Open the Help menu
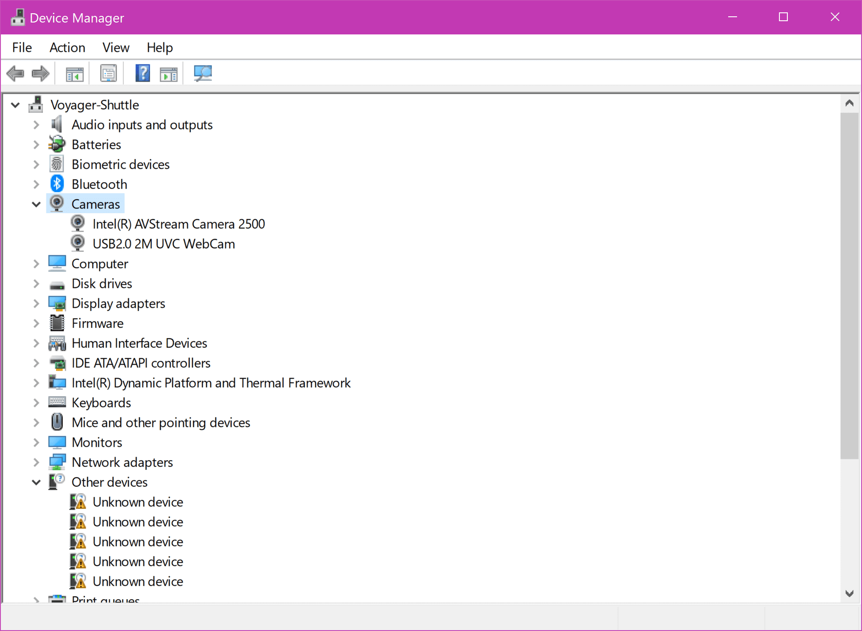This screenshot has height=631, width=862. [x=159, y=47]
